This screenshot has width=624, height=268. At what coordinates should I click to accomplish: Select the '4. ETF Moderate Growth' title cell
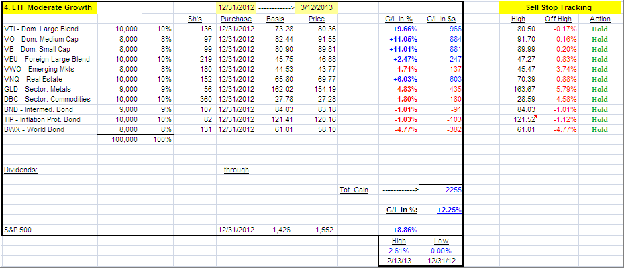coord(50,7)
